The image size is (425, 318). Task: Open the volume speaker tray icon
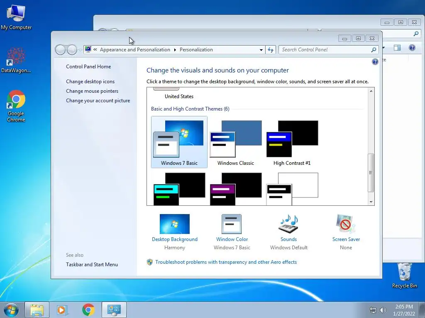(x=383, y=310)
